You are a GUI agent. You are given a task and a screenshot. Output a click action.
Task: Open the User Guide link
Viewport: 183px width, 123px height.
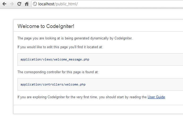(x=156, y=97)
